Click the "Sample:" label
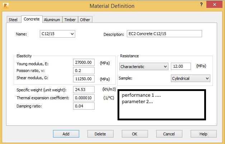225x144 pixels. (125, 78)
